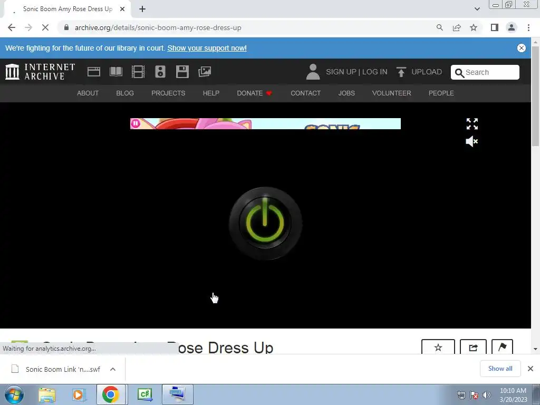Open Windows Media Player from taskbar
Viewport: 540px width, 405px height.
coord(78,394)
